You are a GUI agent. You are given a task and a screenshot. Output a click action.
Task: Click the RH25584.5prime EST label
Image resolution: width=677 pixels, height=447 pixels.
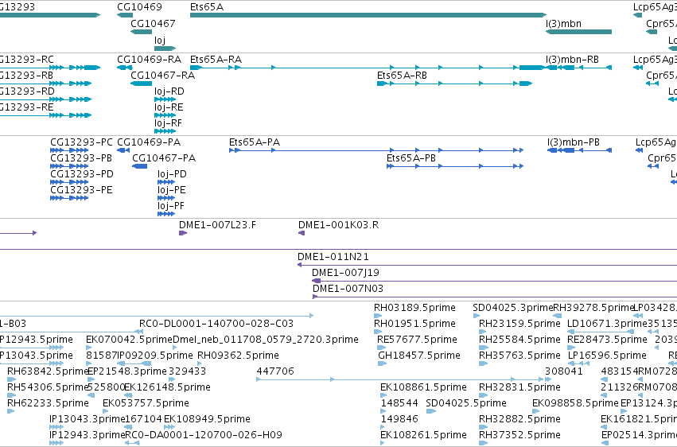pyautogui.click(x=519, y=340)
